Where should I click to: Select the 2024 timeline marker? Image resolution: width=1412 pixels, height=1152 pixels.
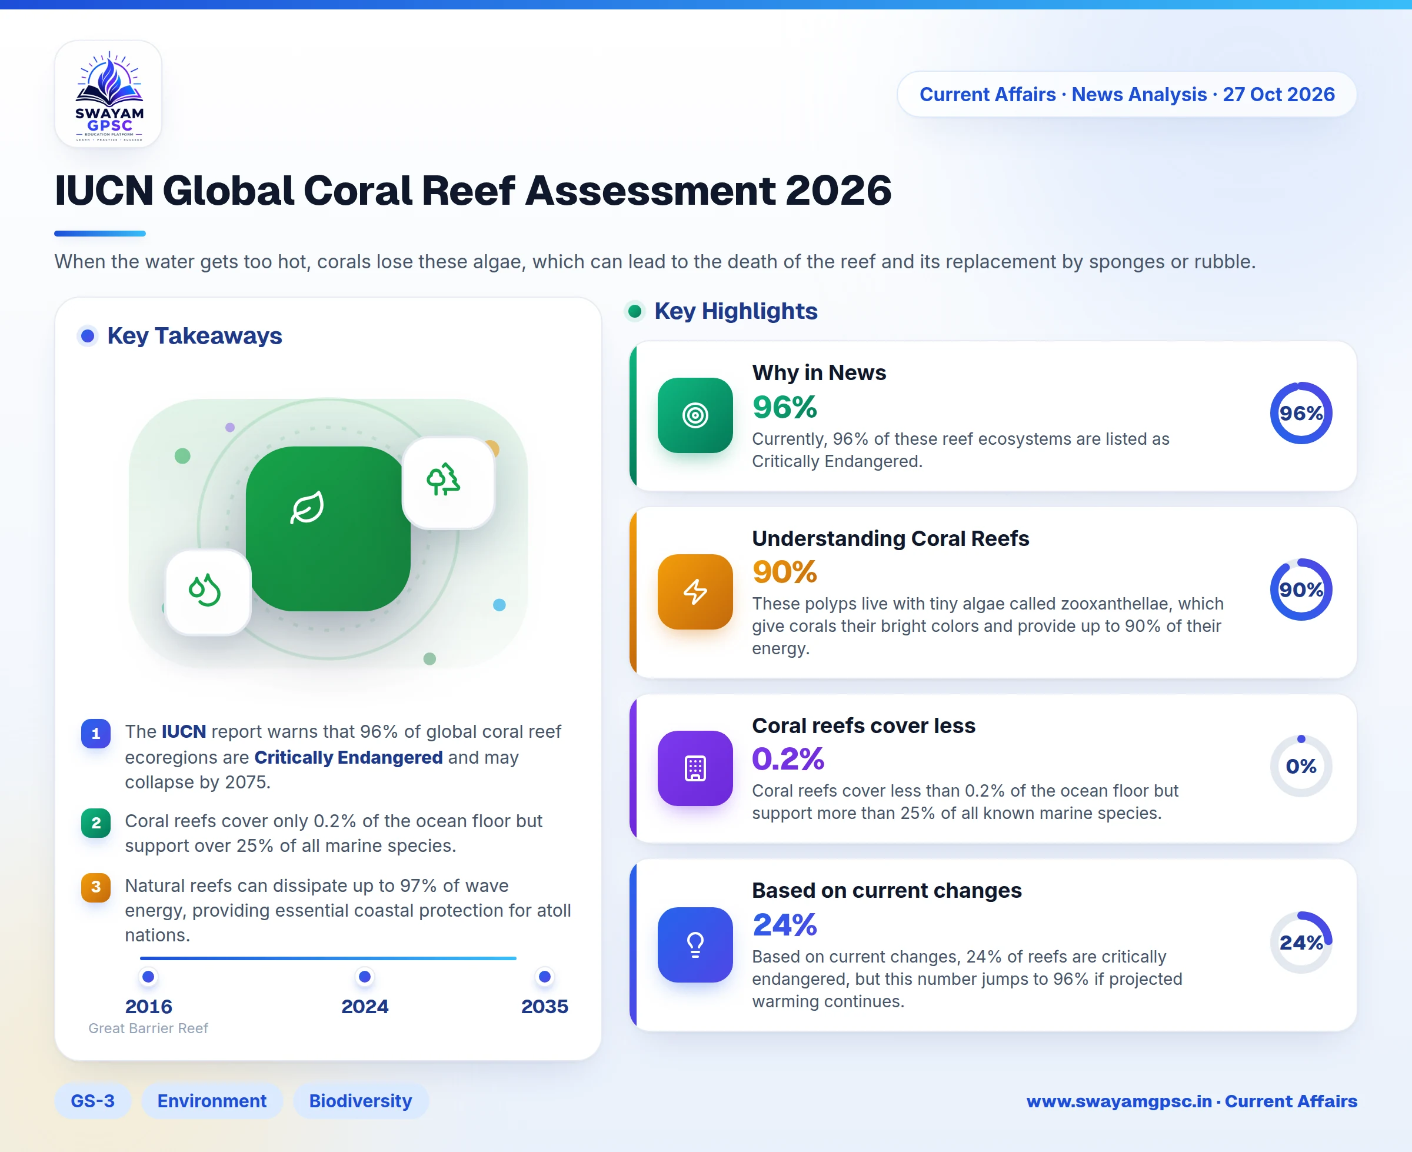(x=364, y=977)
